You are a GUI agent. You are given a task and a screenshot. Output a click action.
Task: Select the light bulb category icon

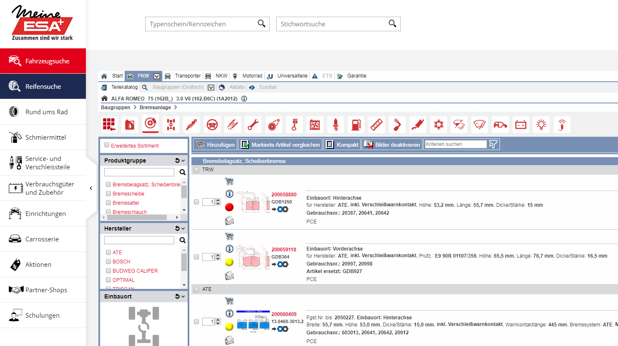pyautogui.click(x=541, y=125)
